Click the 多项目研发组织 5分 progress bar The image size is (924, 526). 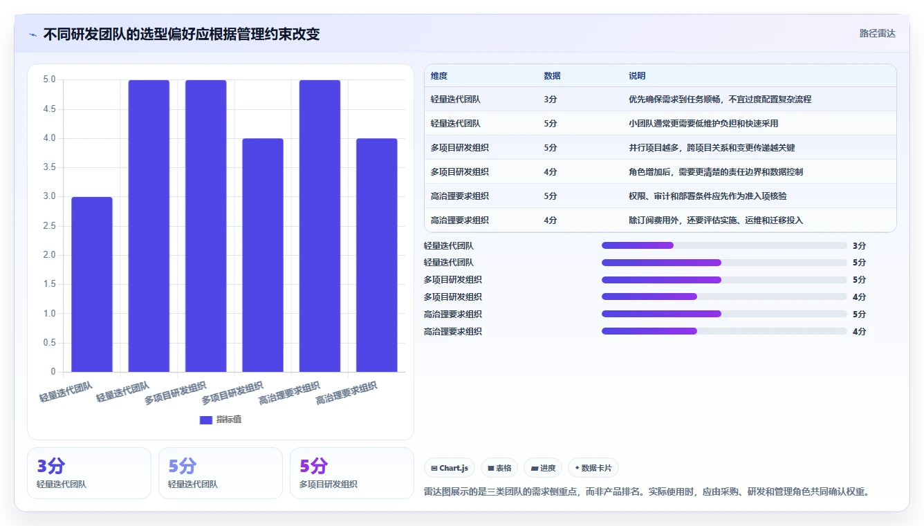pyautogui.click(x=724, y=280)
